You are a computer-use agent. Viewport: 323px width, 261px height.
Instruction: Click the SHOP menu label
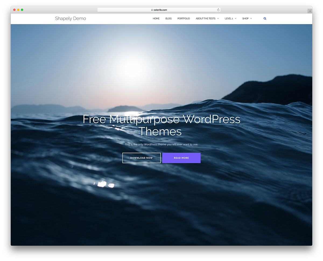pos(245,19)
